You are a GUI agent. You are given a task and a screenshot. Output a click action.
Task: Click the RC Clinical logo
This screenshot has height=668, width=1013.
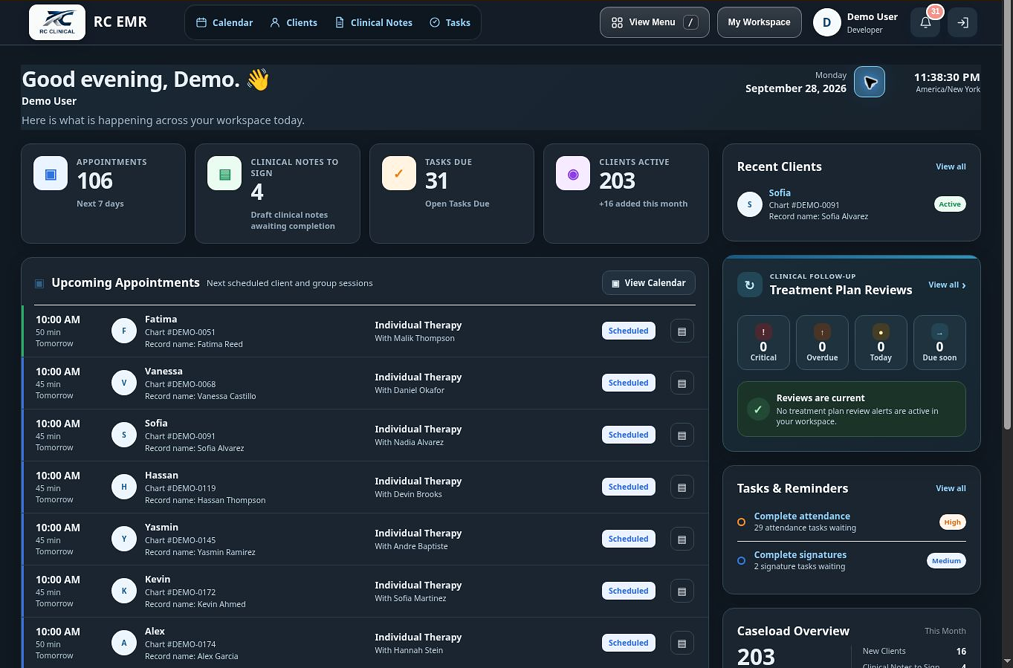point(57,22)
